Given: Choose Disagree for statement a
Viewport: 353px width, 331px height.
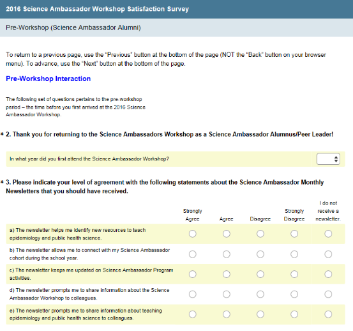Looking at the screenshot, I should (260, 234).
